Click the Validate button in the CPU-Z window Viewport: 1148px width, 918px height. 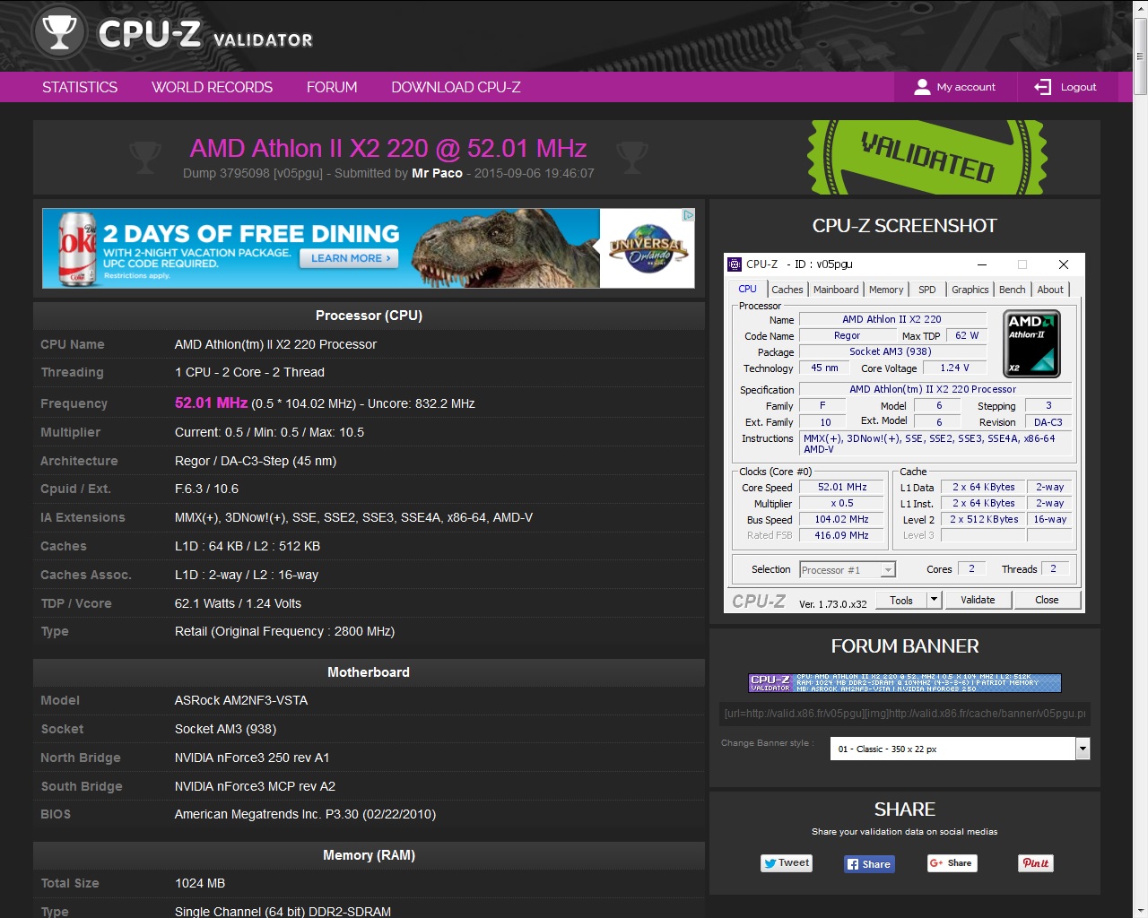pos(978,600)
